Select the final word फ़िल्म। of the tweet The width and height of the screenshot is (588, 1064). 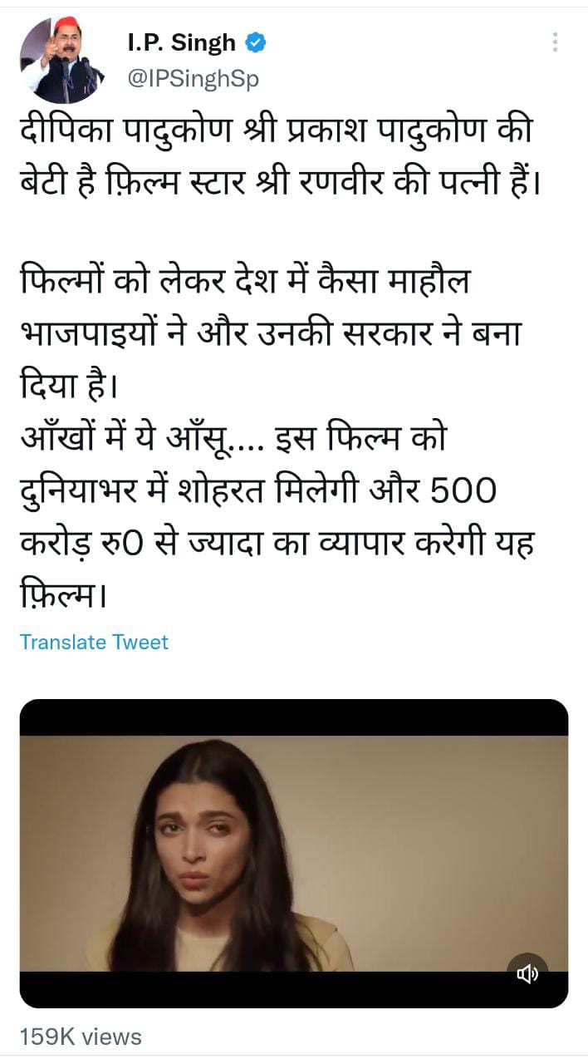(64, 594)
